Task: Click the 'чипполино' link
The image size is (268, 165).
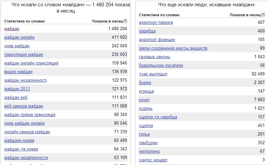Action: pyautogui.click(x=150, y=151)
